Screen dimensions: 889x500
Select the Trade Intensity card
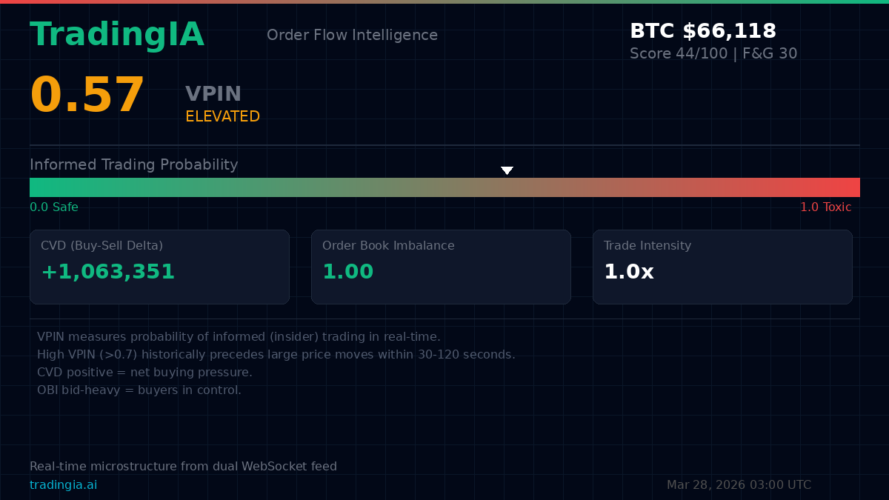pos(722,267)
